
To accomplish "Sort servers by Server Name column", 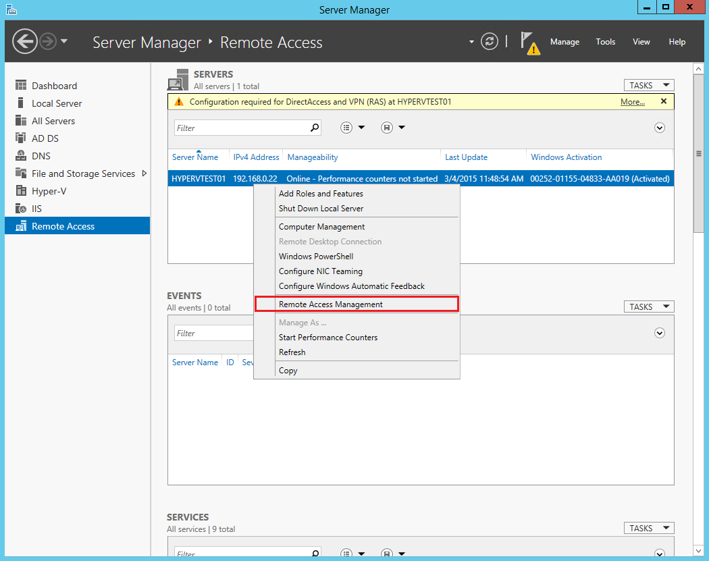I will point(195,157).
